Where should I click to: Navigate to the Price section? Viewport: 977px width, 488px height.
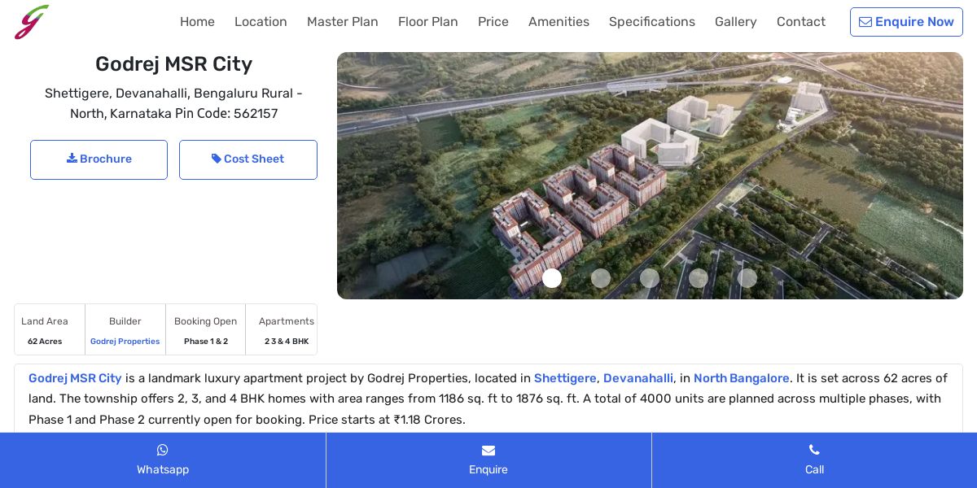tap(493, 22)
